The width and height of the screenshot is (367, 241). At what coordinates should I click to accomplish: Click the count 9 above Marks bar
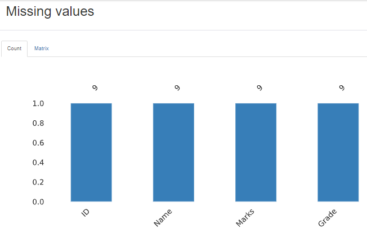click(259, 87)
